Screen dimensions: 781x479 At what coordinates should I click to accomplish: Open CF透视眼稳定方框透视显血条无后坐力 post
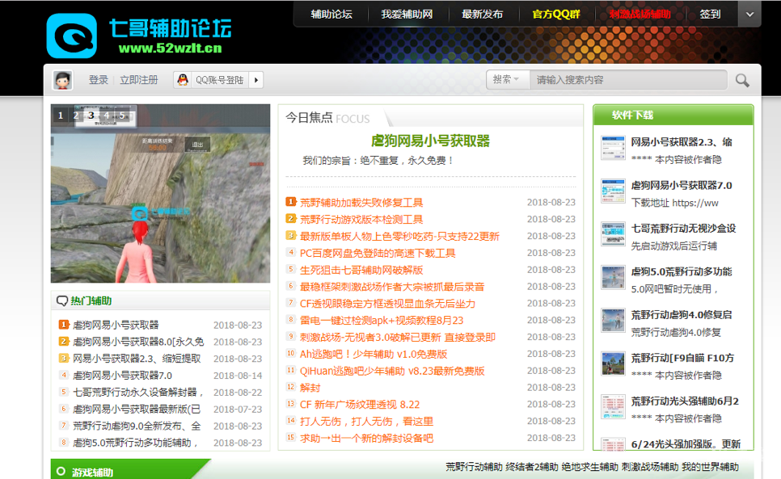click(387, 304)
